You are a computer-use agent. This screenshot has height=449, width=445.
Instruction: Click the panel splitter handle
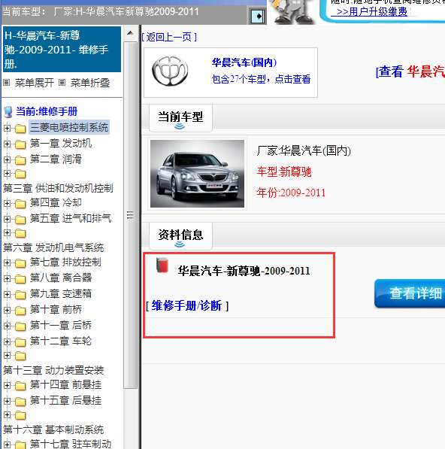(140, 237)
